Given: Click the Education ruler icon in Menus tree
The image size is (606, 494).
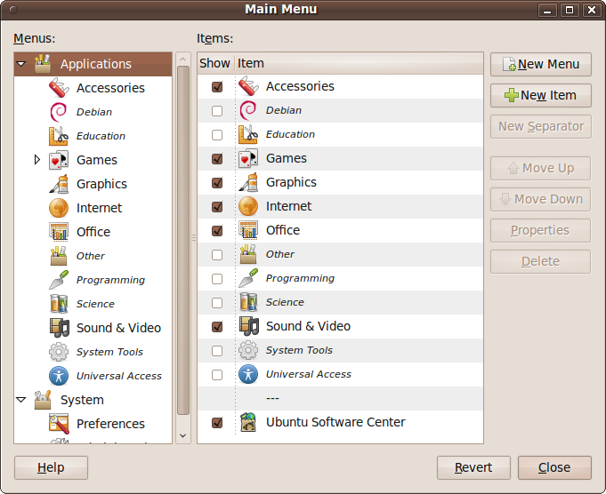Looking at the screenshot, I should (x=59, y=136).
